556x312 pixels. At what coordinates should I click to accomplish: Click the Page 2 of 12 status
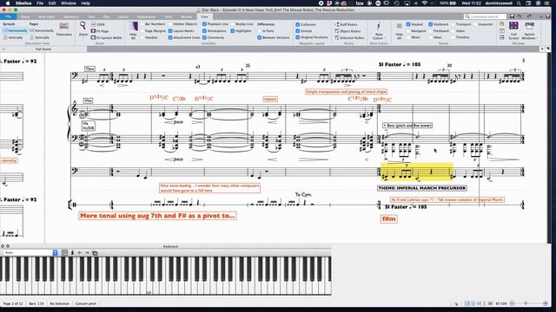point(13,303)
